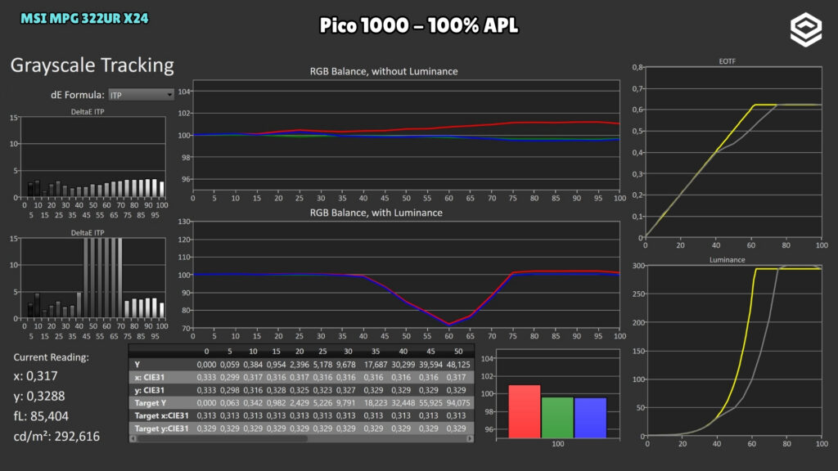Click table cell with value 48,125
The image size is (838, 471).
coord(458,365)
